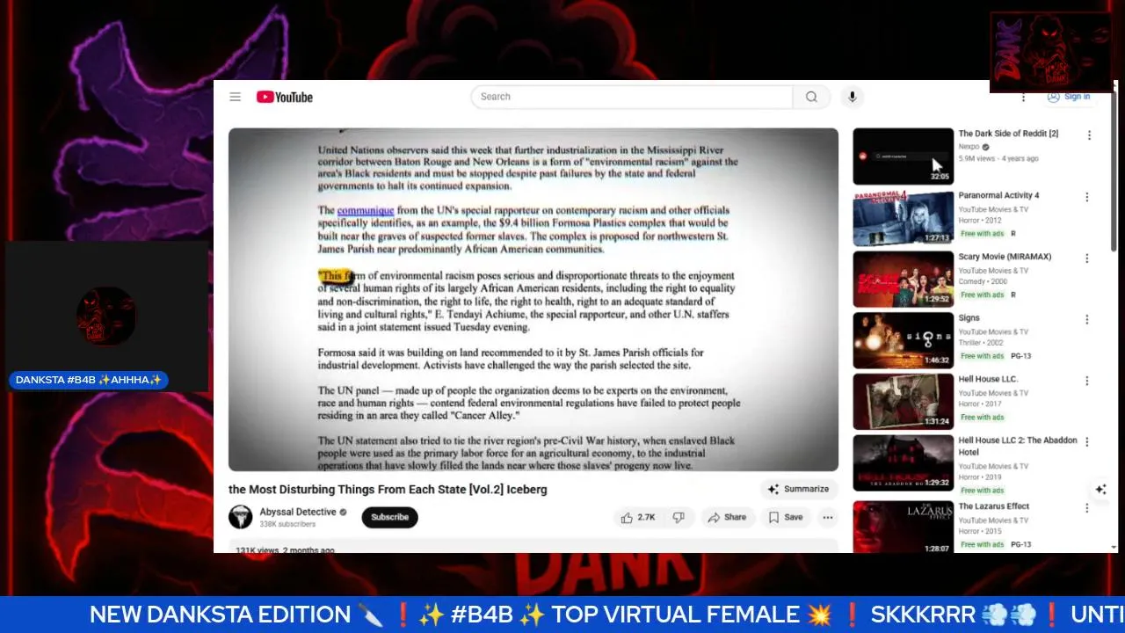The image size is (1125, 633).
Task: Go to YouTube home via logo
Action: pos(284,97)
